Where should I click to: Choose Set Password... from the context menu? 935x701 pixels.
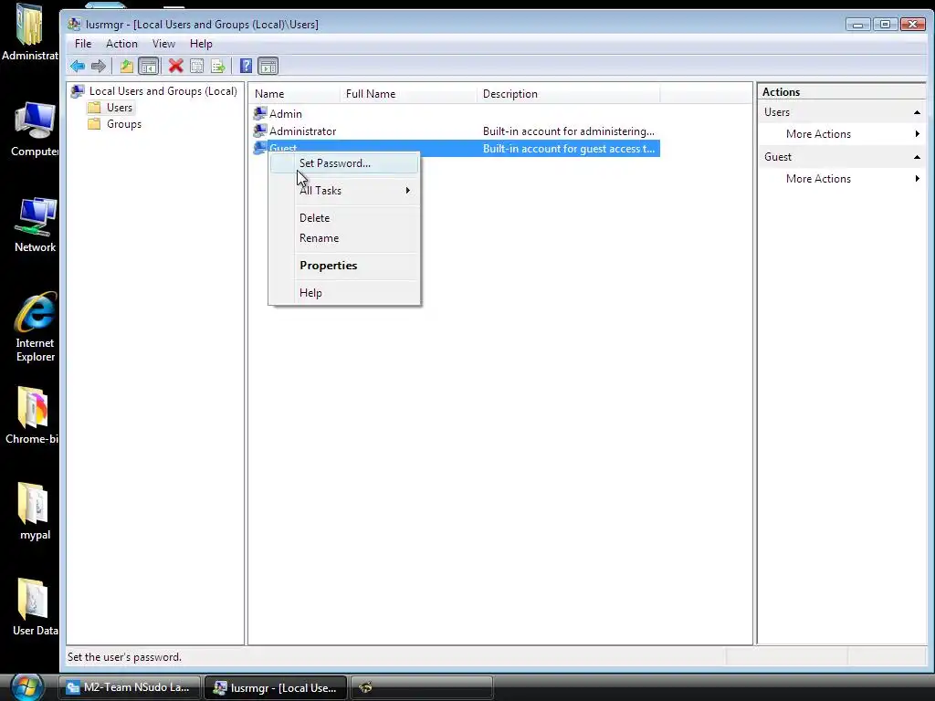coord(344,163)
